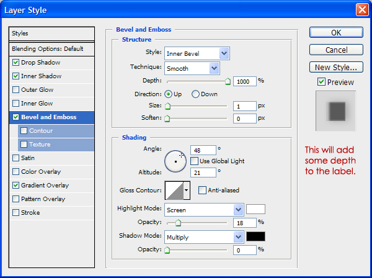Uncheck the Drop Shadow checkbox

15,63
